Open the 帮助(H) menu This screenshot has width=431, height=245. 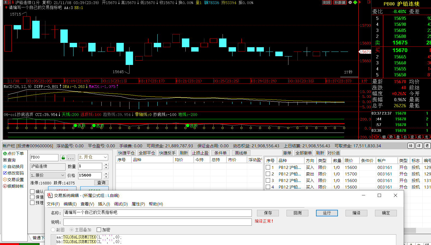click(x=156, y=204)
